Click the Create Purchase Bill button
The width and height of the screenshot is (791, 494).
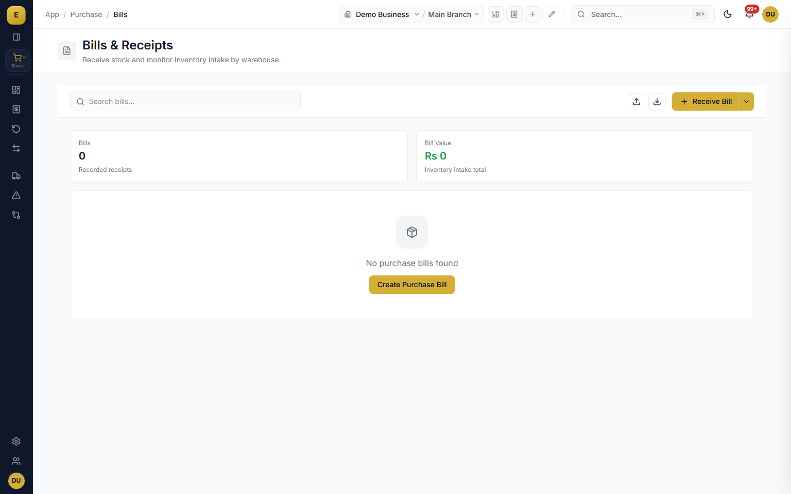coord(412,285)
